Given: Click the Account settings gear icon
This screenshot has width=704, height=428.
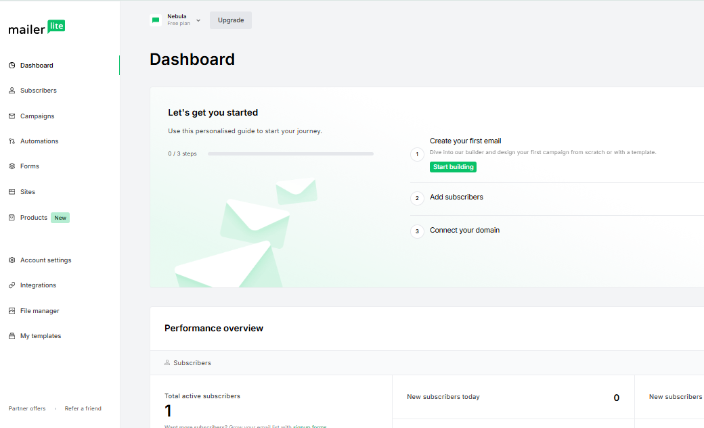Looking at the screenshot, I should 12,260.
